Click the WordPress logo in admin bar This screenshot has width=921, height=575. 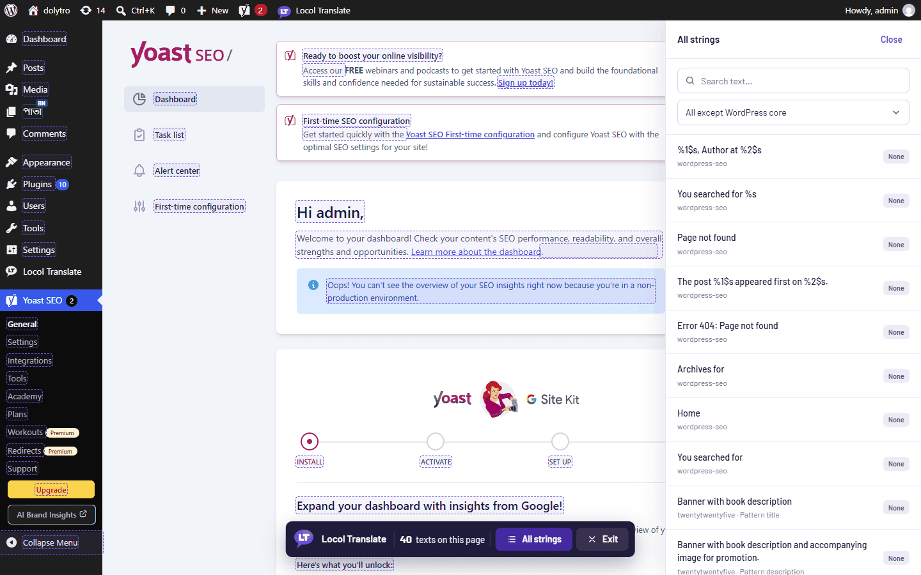[11, 10]
